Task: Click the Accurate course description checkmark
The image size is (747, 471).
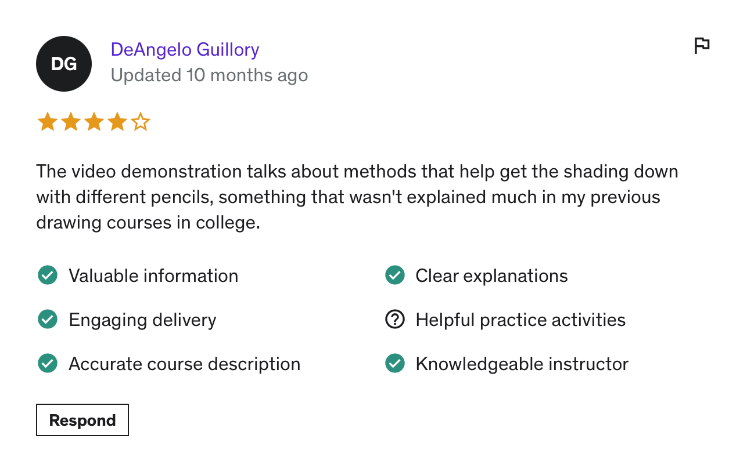Action: (47, 364)
